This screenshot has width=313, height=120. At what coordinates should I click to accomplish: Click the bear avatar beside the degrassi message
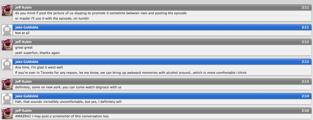point(7,84)
